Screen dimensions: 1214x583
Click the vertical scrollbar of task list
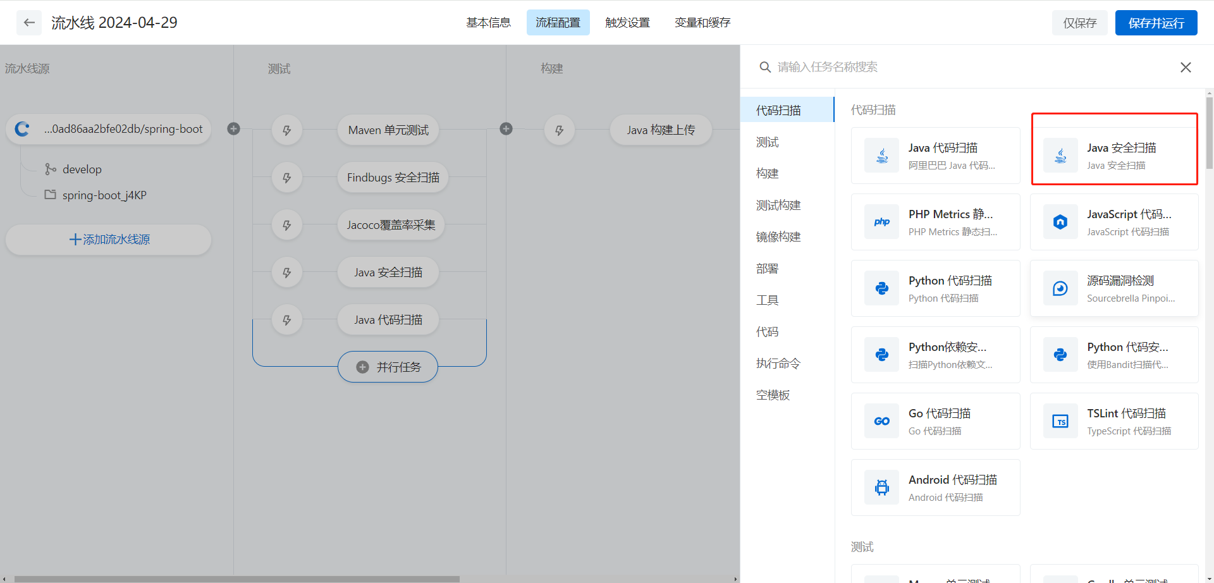coord(1209,134)
